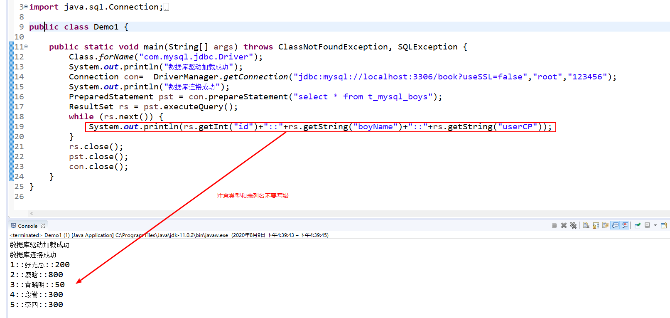Click the println "数据库连接成功" string in code
The height and width of the screenshot is (318, 670).
coord(191,86)
